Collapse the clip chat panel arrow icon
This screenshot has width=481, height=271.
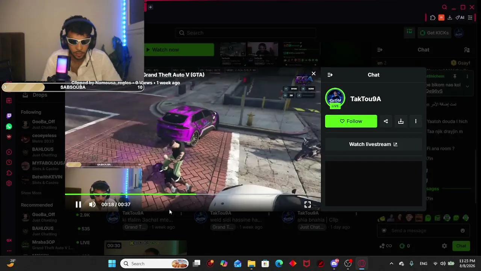330,75
